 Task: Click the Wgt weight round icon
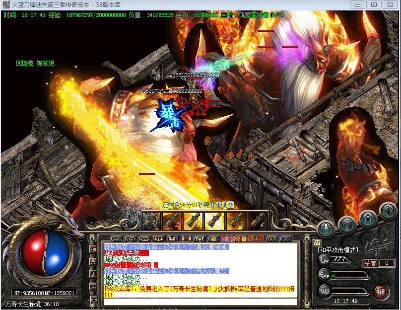pyautogui.click(x=324, y=291)
